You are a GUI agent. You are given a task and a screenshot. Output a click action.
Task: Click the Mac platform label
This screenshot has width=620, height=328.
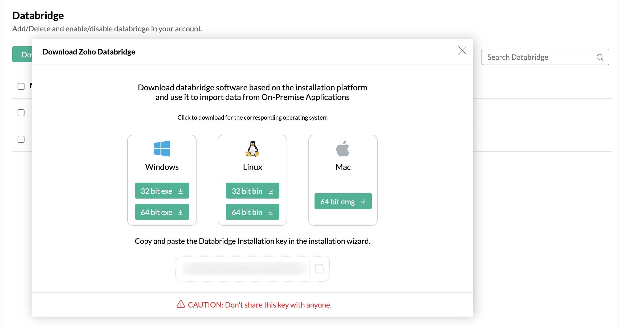(343, 167)
